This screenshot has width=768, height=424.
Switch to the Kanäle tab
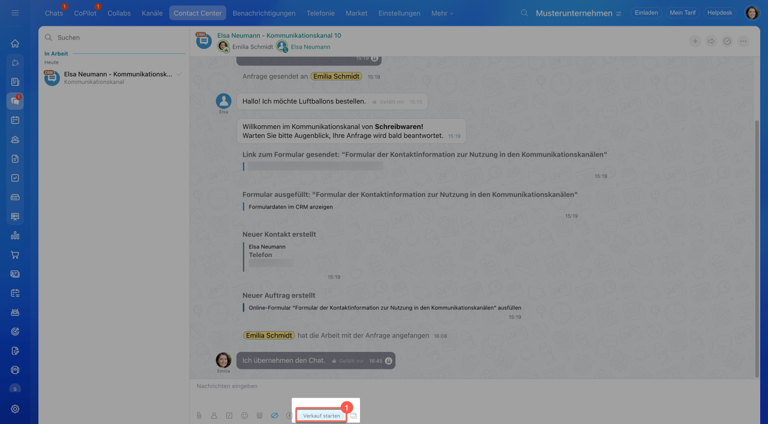click(x=152, y=13)
